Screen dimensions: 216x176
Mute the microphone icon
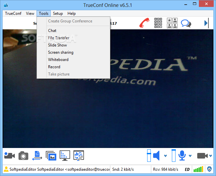click(182, 156)
